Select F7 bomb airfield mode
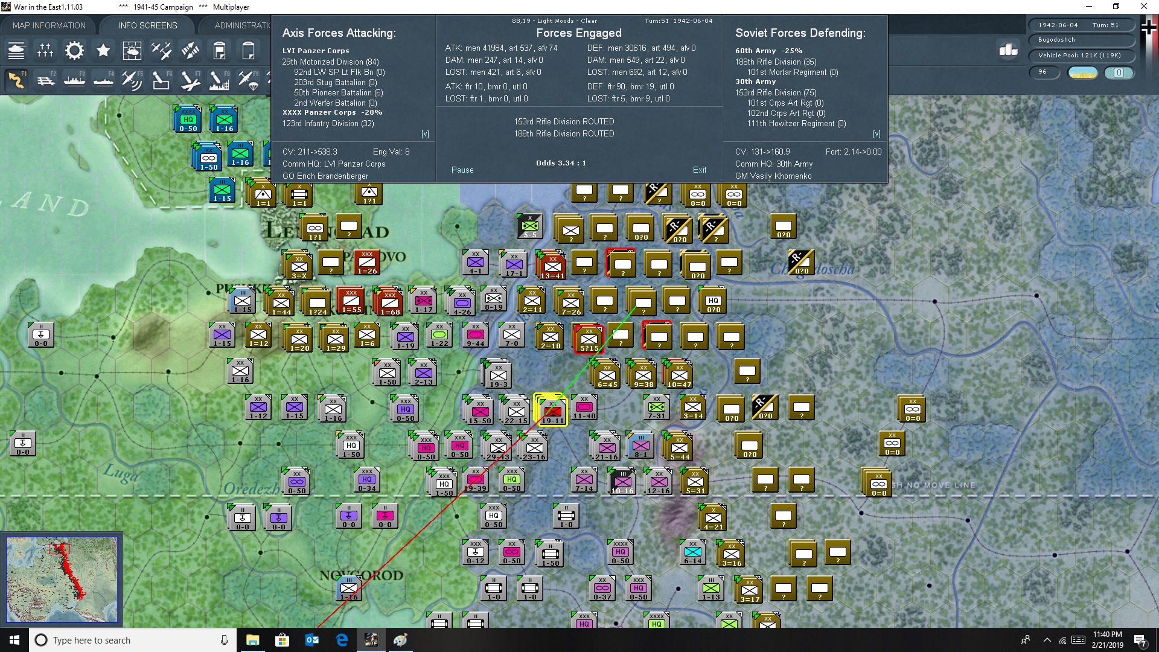 [x=190, y=80]
